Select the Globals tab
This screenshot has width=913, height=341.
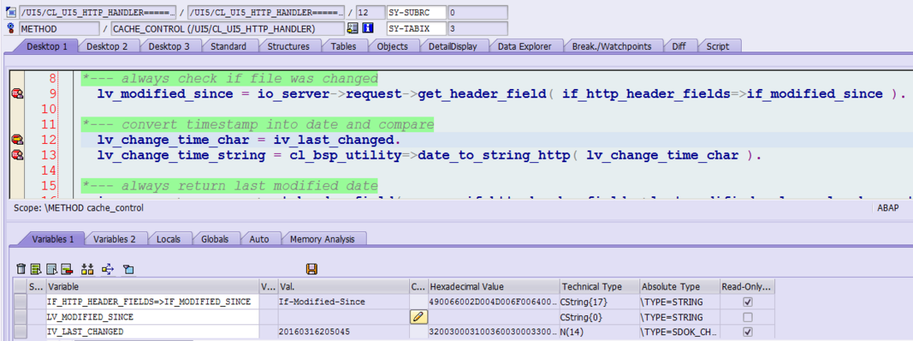pos(215,239)
